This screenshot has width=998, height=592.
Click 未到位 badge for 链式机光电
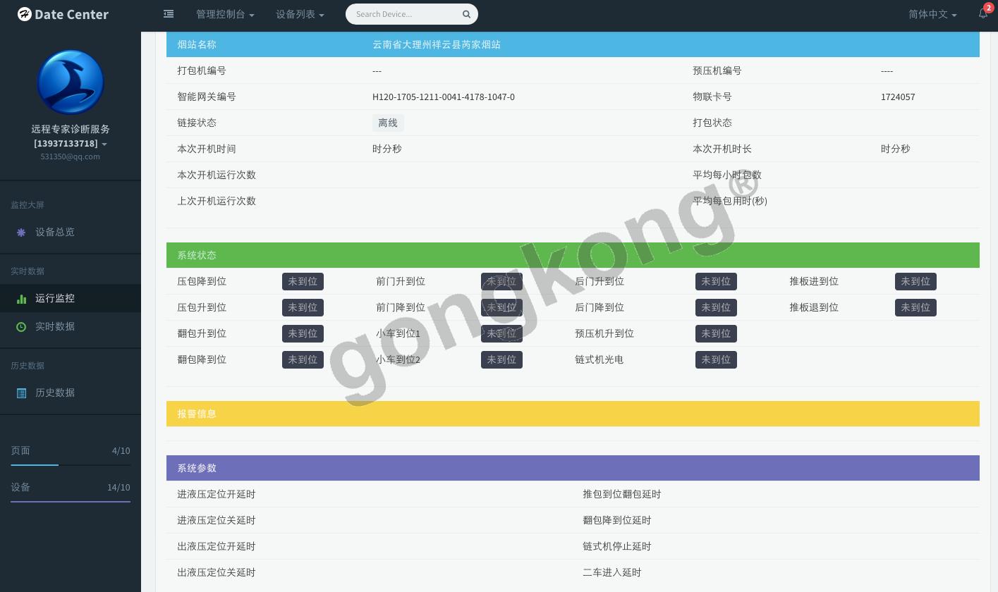pyautogui.click(x=716, y=359)
